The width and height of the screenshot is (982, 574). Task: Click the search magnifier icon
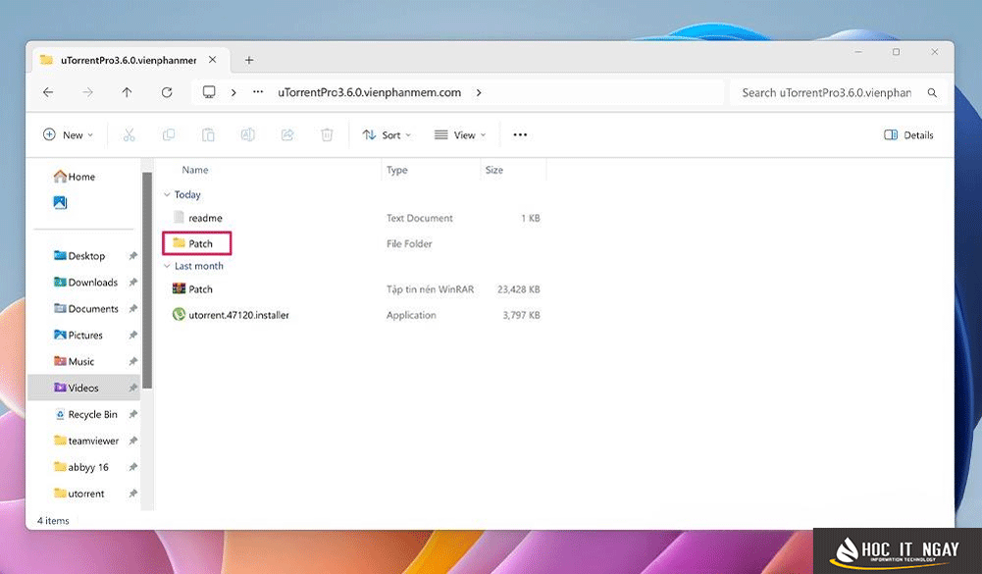point(932,93)
